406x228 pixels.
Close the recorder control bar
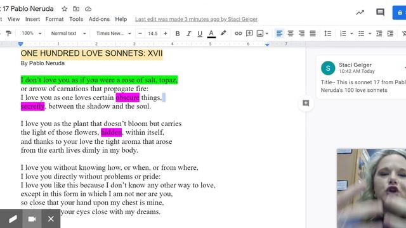click(51, 219)
